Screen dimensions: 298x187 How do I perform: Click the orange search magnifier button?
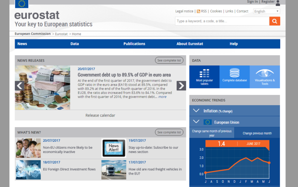tap(274, 21)
